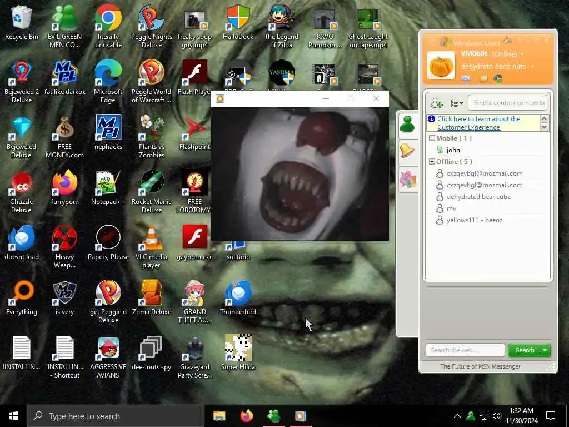
Task: Click the clown video in the player window
Action: point(300,173)
